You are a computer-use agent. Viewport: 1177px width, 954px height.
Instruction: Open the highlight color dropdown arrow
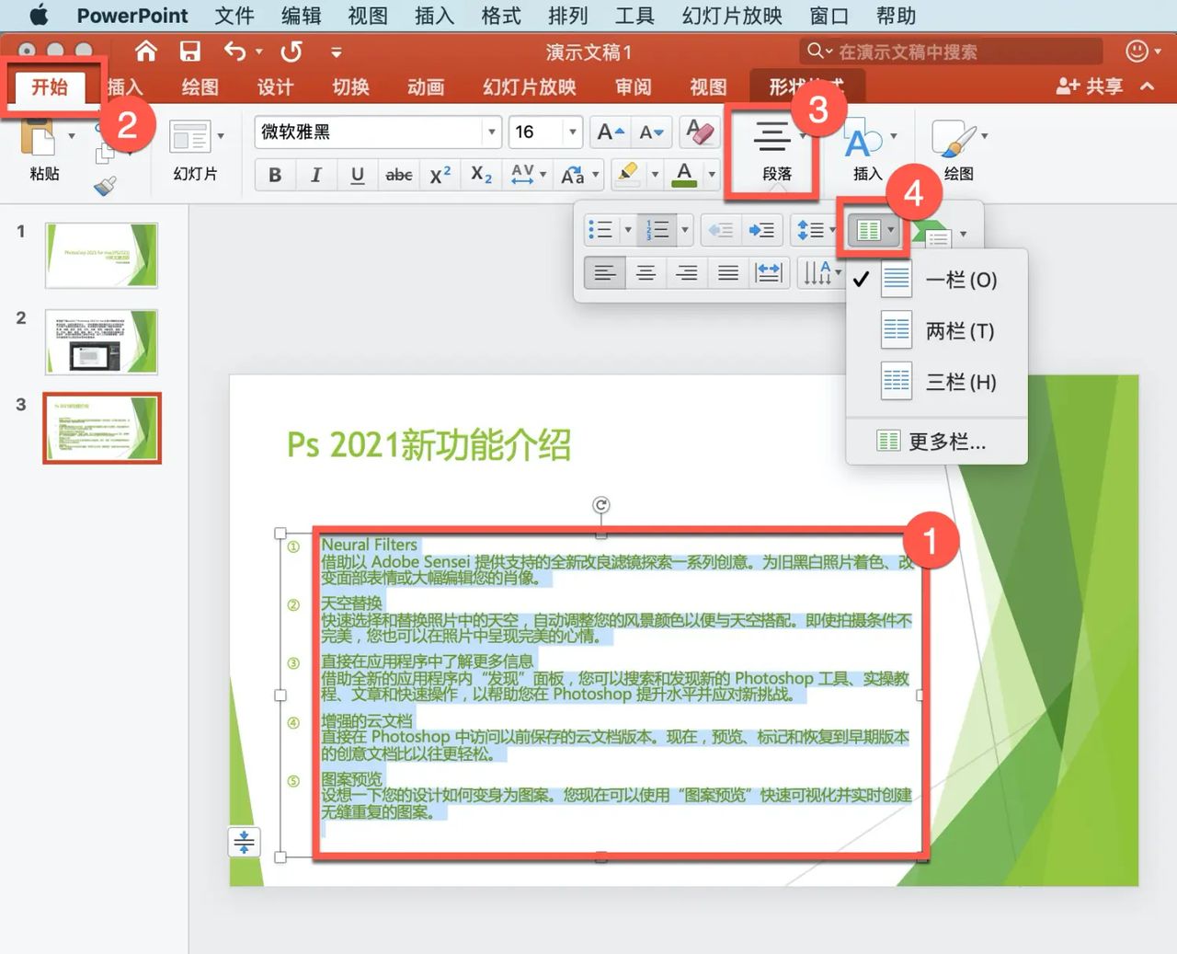coord(655,174)
